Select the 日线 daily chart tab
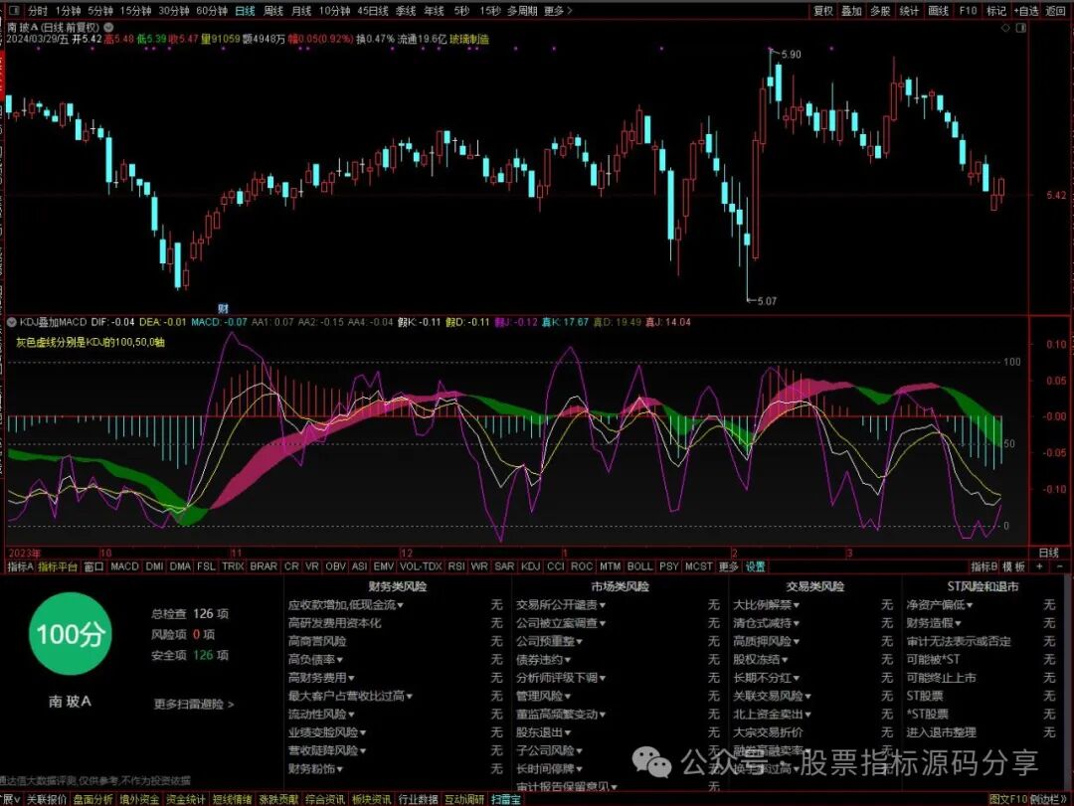 245,11
